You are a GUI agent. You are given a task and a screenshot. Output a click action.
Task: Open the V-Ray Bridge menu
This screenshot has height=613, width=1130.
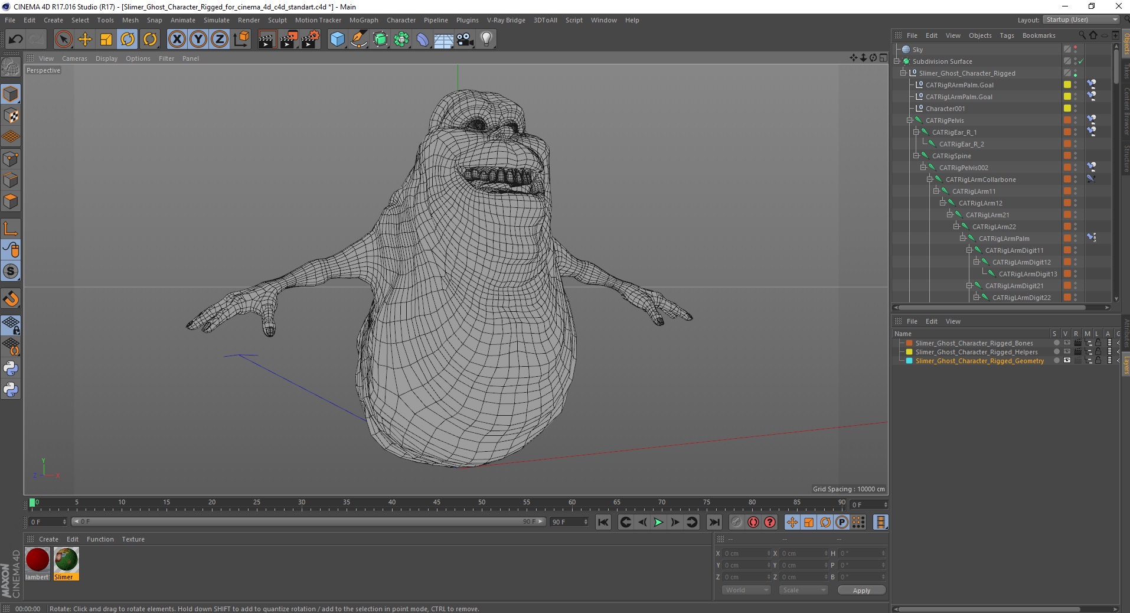click(x=506, y=20)
